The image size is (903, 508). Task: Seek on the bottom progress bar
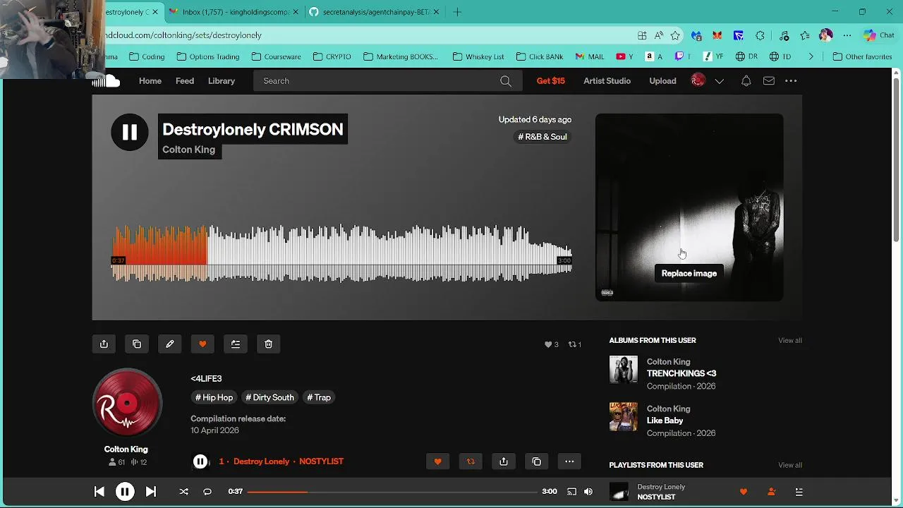tap(392, 492)
